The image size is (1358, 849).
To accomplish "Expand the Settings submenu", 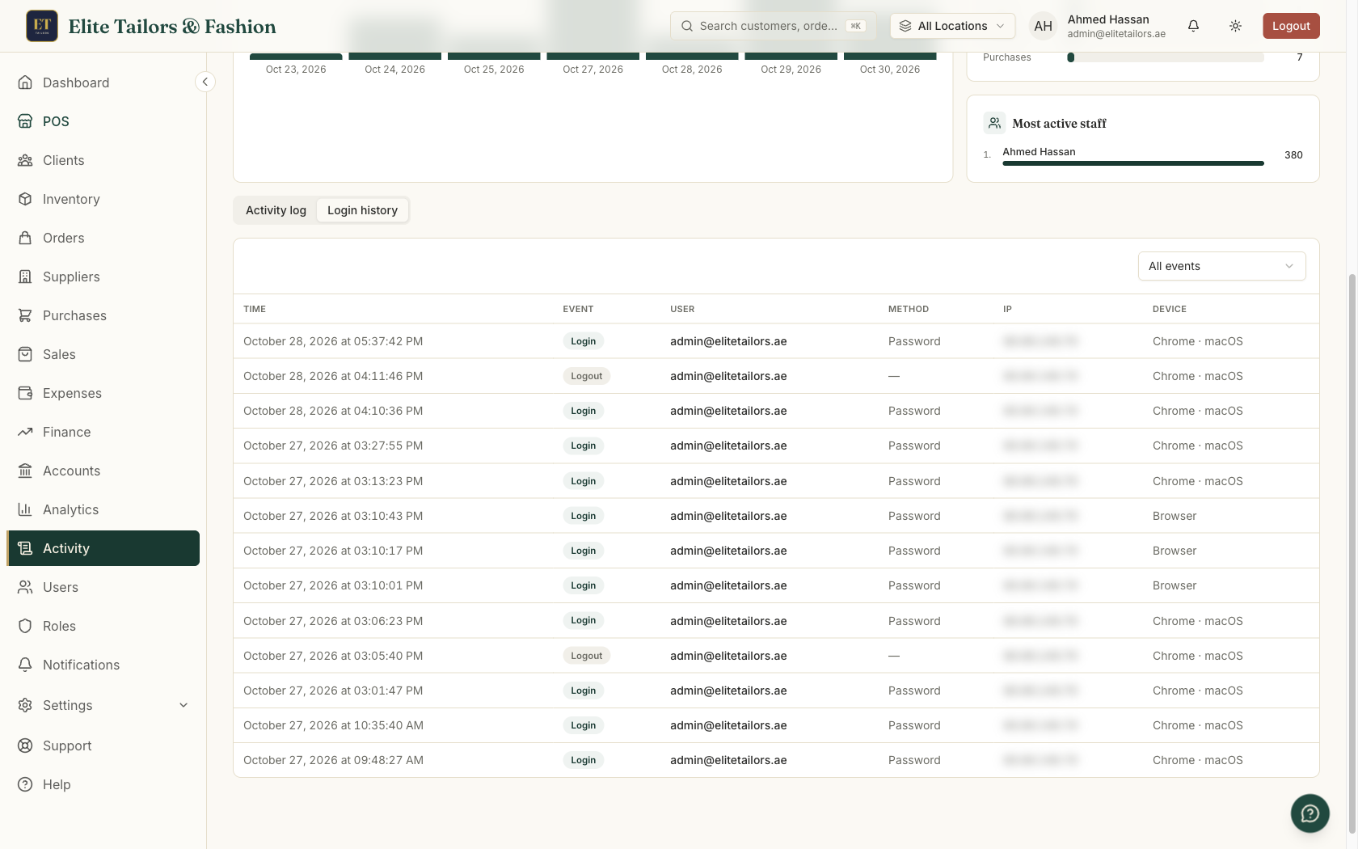I will point(103,705).
